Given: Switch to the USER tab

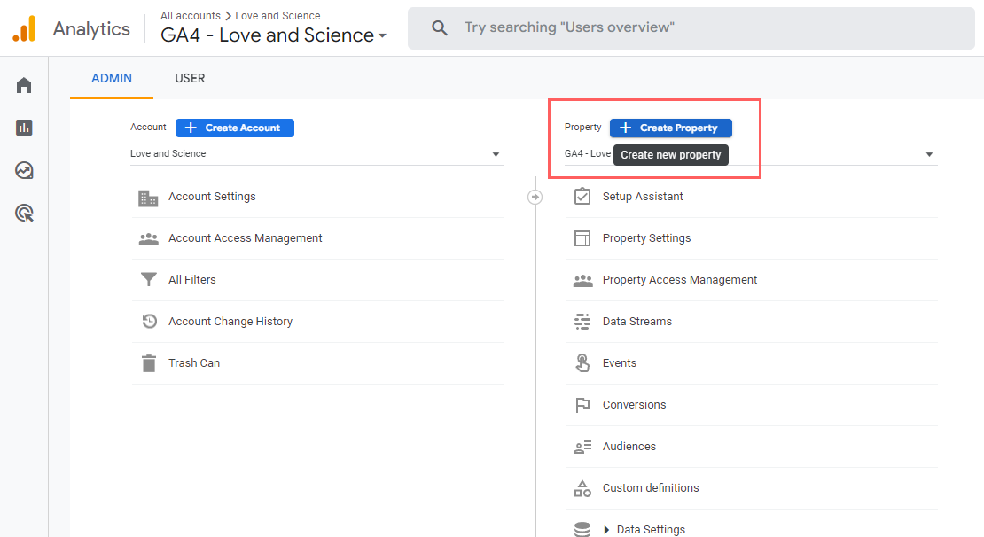Looking at the screenshot, I should 190,78.
